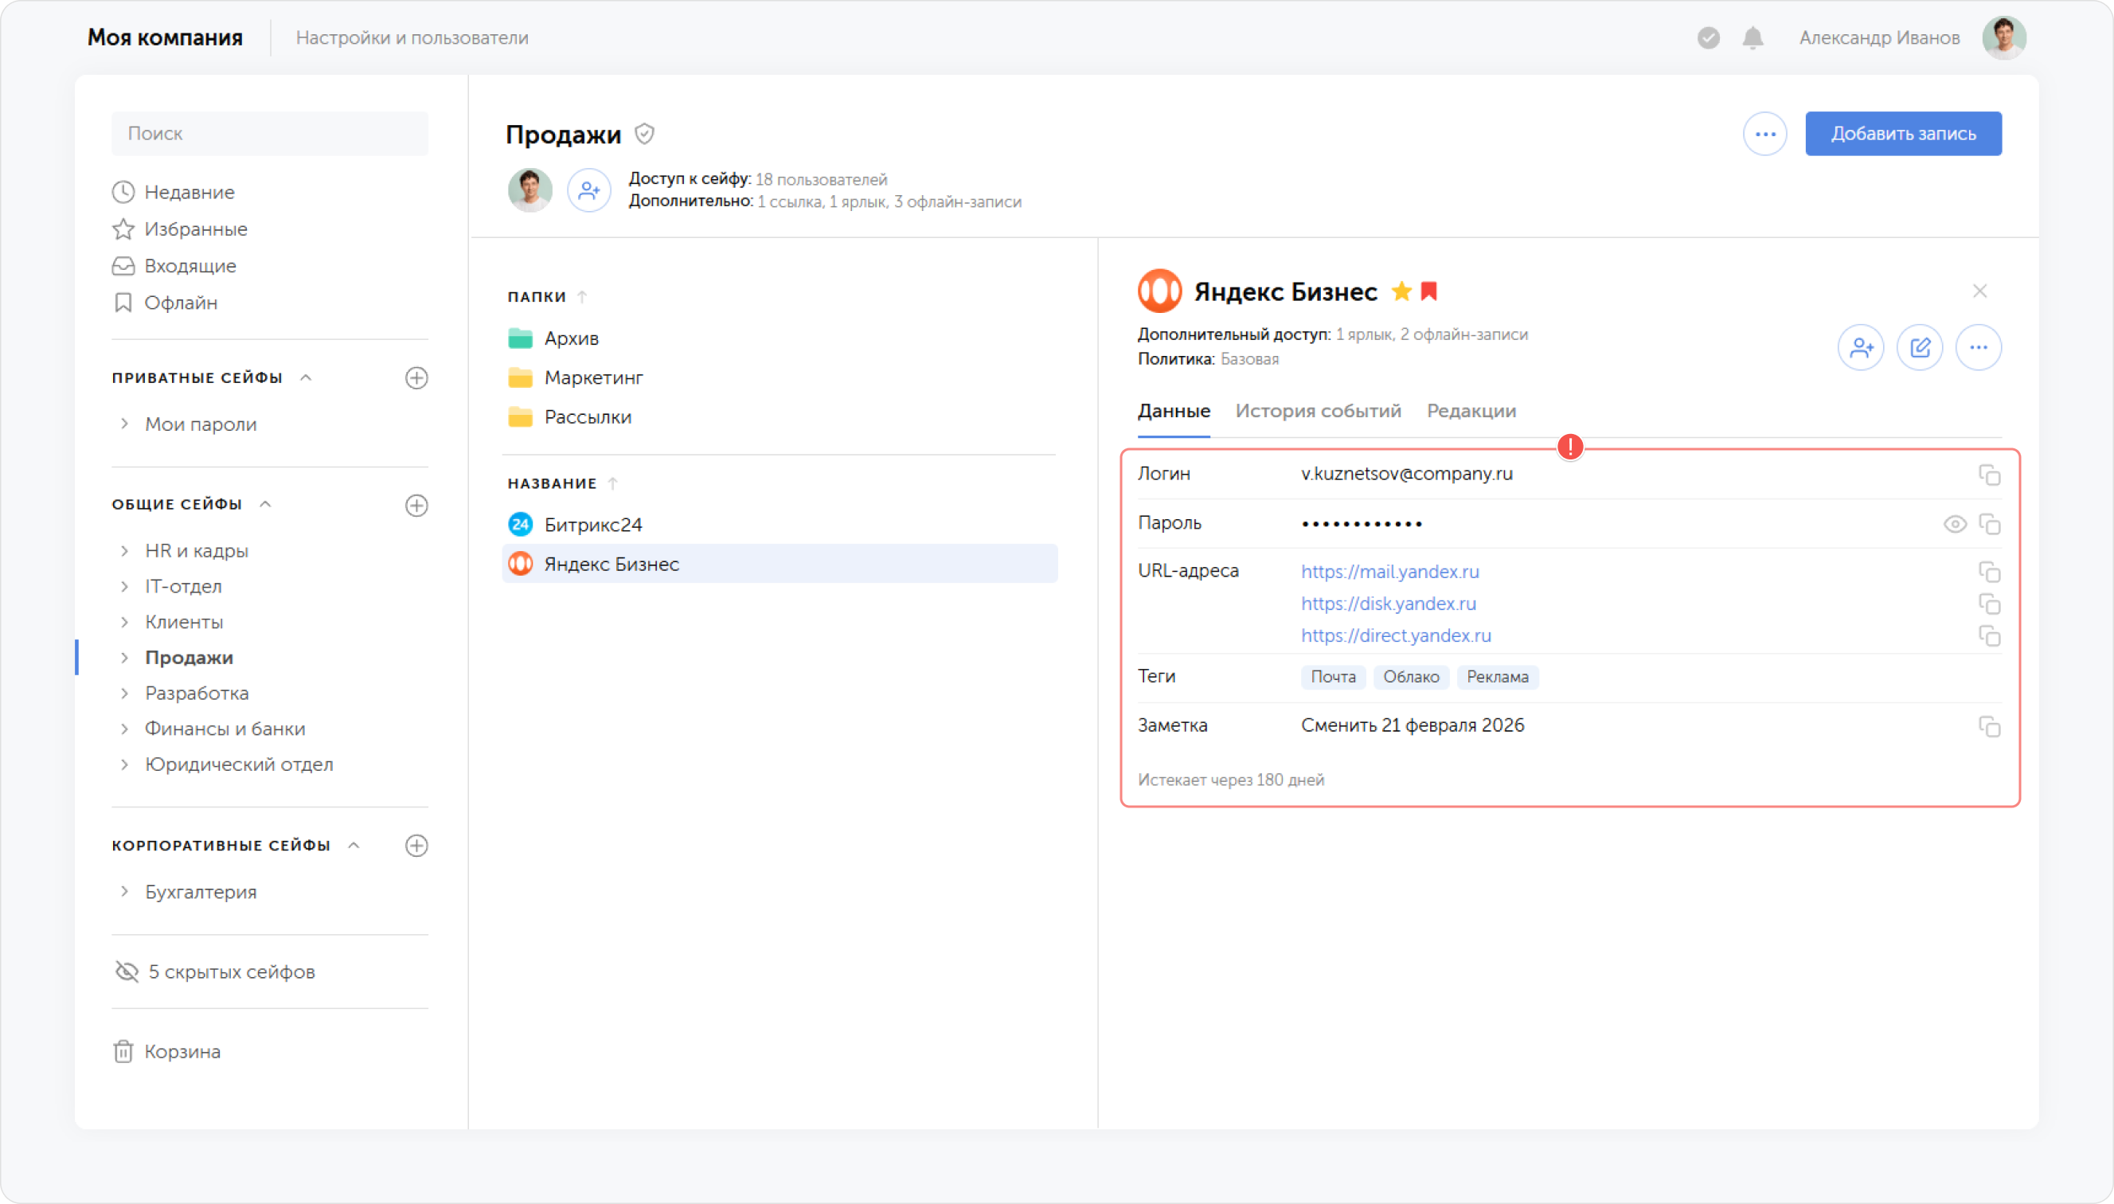
Task: Click the Добавить запись button
Action: [1902, 134]
